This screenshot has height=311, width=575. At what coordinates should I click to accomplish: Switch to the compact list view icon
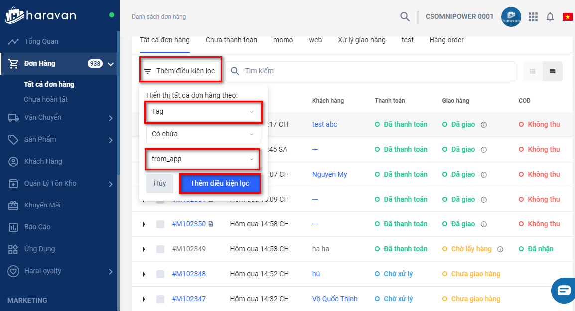[533, 71]
